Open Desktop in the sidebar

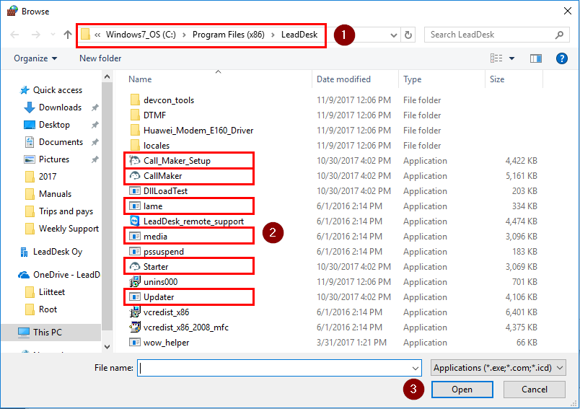47,125
